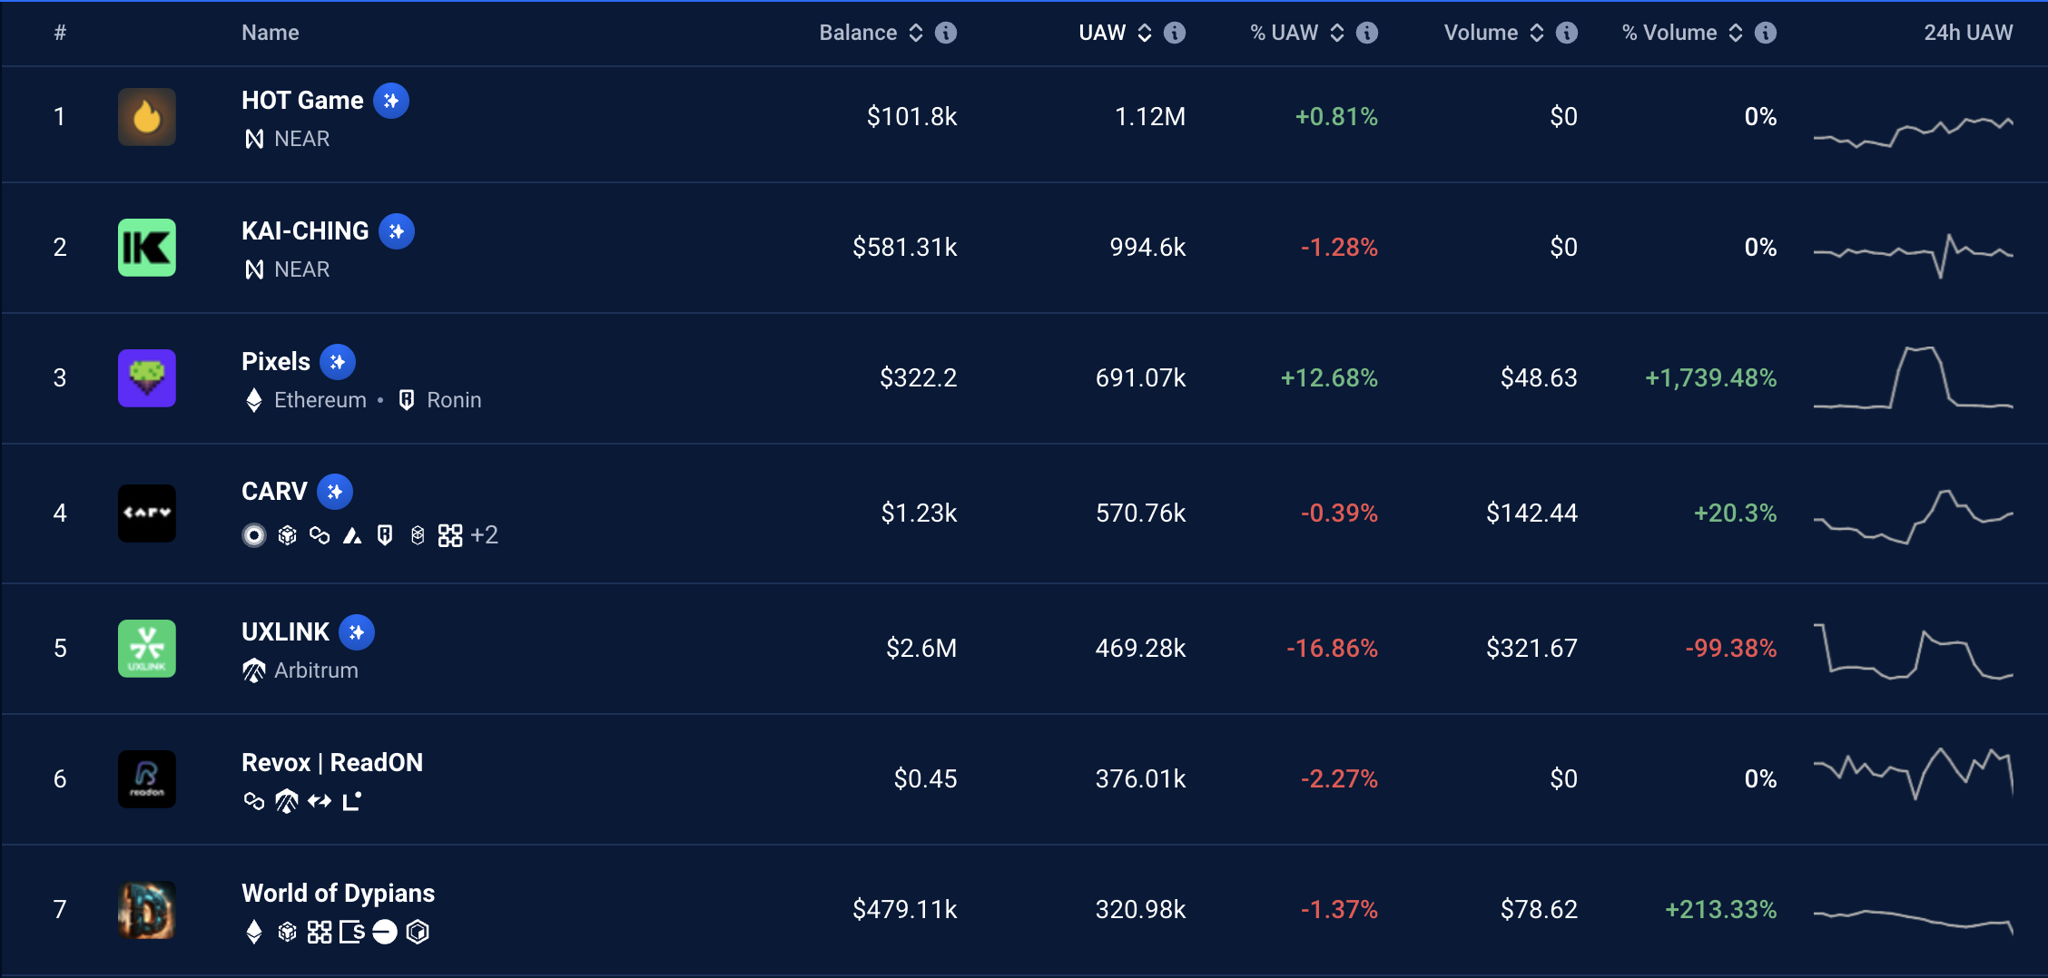The width and height of the screenshot is (2048, 978).
Task: Click the NEAR chain icon under KAI-CHING
Action: point(254,269)
